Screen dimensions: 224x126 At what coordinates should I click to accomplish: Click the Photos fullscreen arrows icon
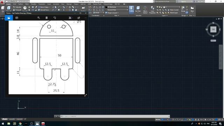click(x=85, y=95)
